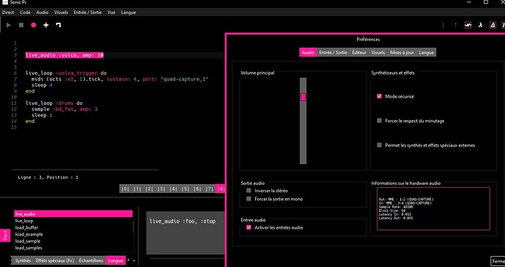Open the Docs side tab

tap(5, 235)
